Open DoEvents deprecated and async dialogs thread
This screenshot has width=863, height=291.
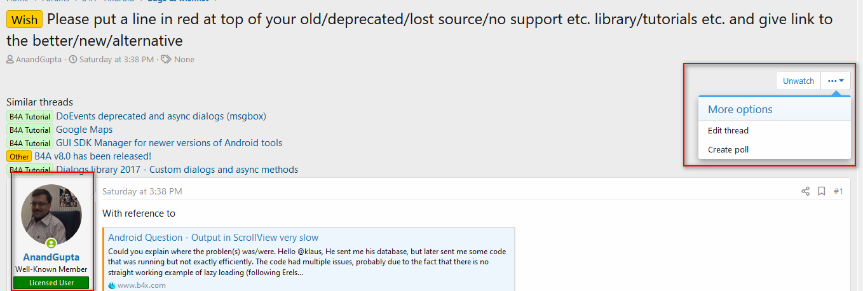[x=161, y=116]
